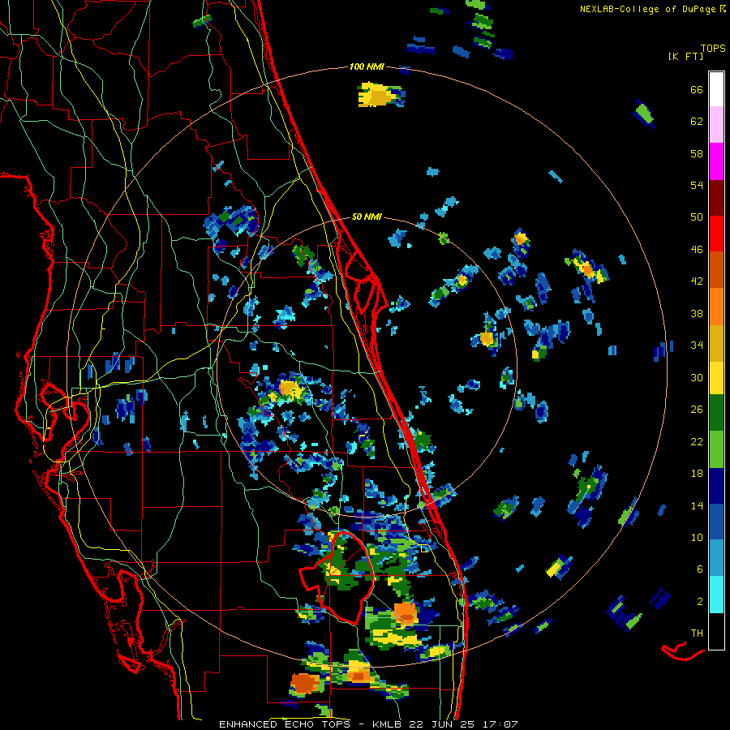Click the TH legend label
This screenshot has width=730, height=730.
[697, 633]
